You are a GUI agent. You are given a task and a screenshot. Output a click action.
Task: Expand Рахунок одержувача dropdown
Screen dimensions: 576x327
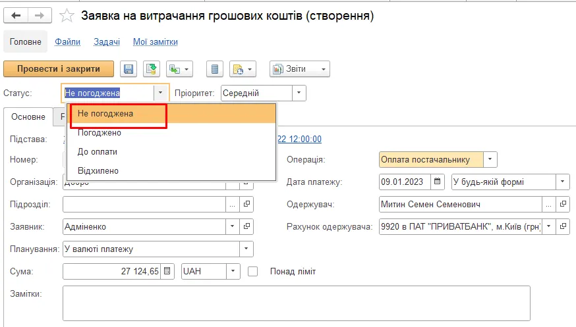tap(548, 226)
